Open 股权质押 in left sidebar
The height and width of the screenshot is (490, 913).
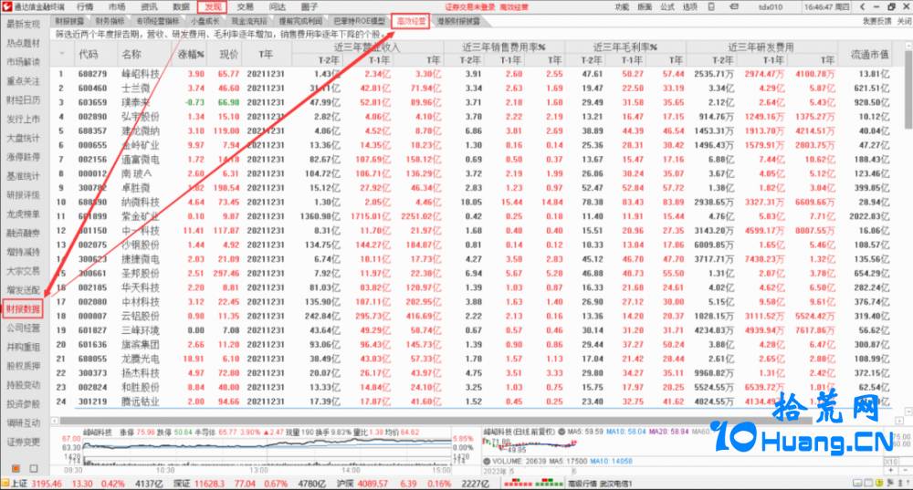click(24, 366)
